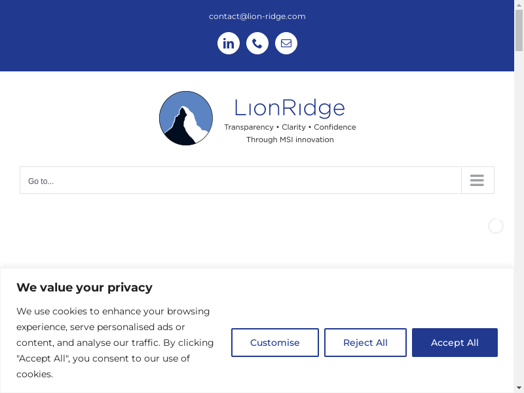The image size is (524, 393).
Task: Click the "Through MSI innovation" text
Action: point(290,140)
